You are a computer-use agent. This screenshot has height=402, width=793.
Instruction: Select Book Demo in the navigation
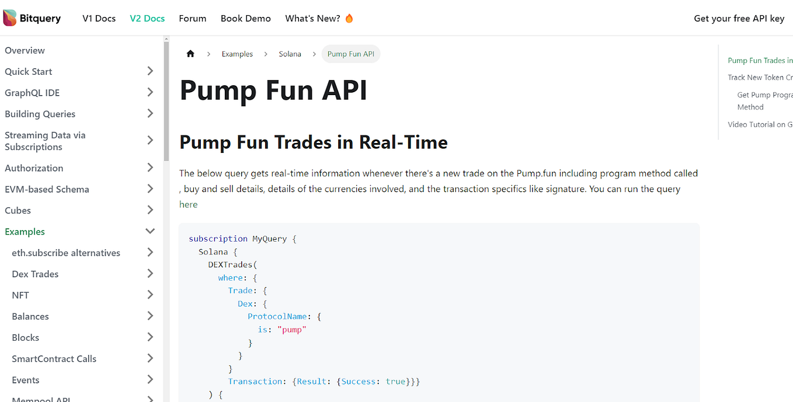[245, 18]
